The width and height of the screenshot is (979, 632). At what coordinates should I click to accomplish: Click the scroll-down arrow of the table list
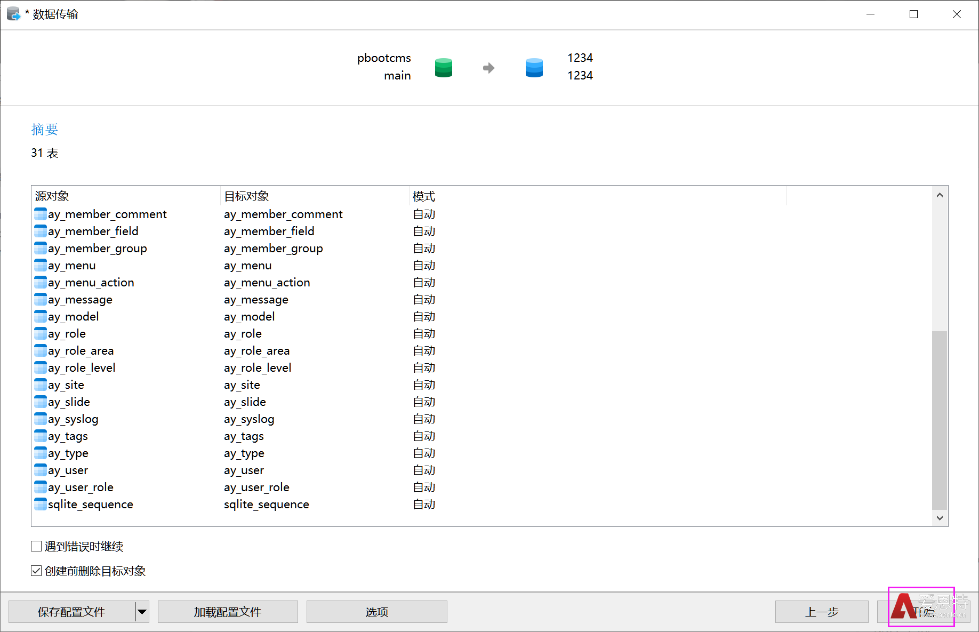[940, 518]
